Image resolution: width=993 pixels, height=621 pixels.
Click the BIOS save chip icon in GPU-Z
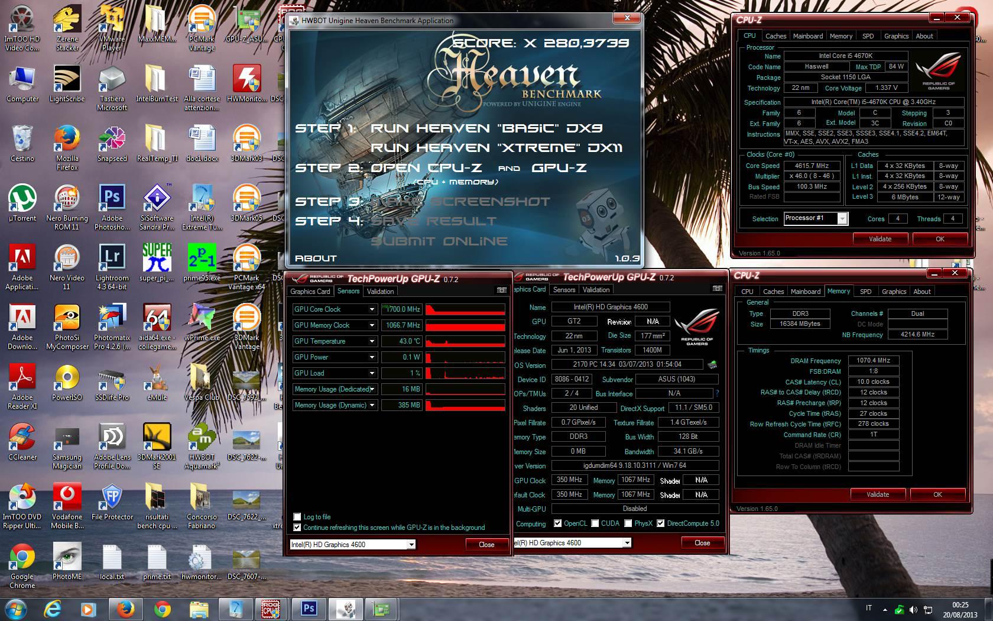click(x=712, y=364)
